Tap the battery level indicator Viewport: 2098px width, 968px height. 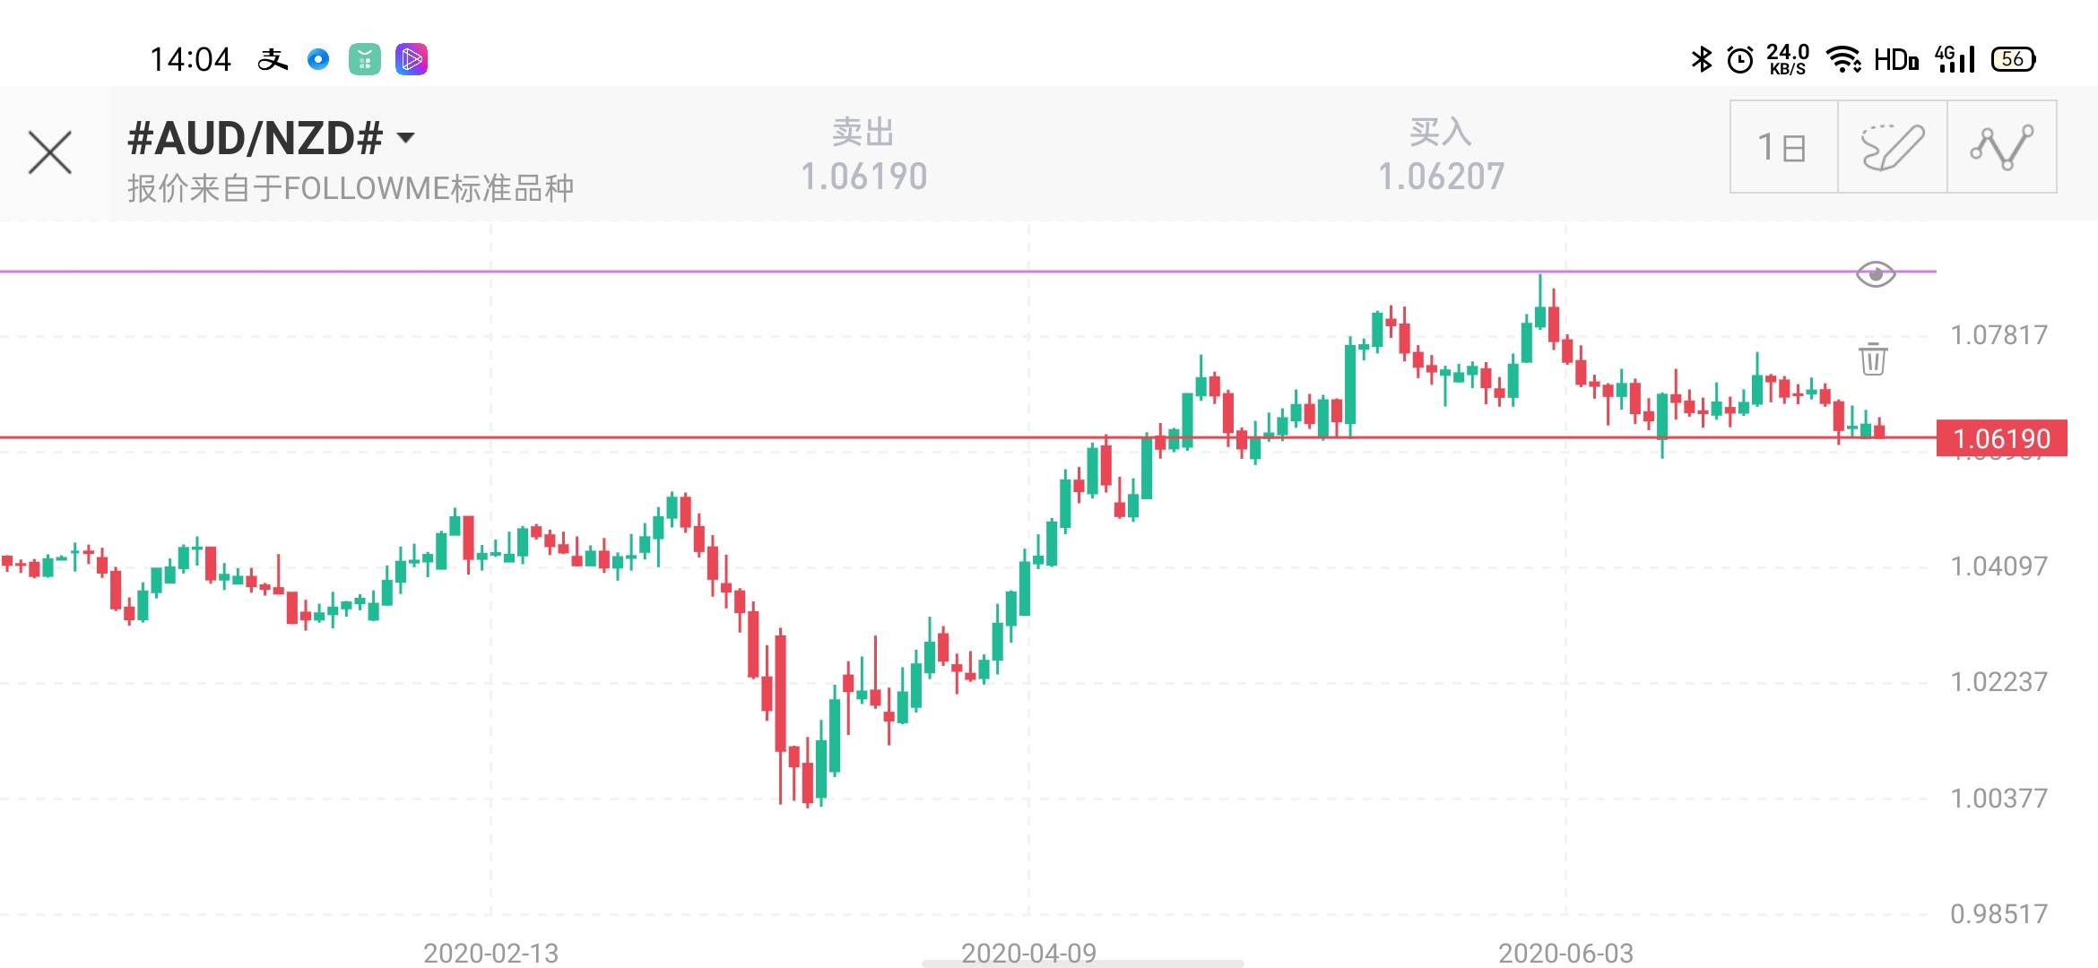click(x=2013, y=59)
